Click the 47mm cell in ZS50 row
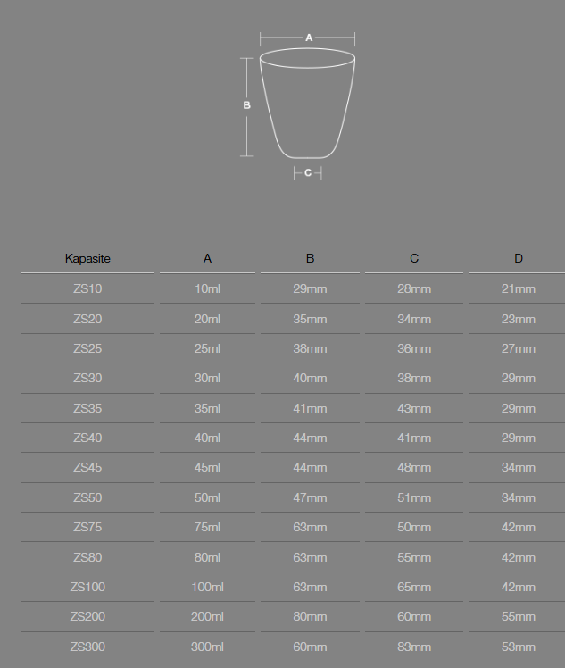 coord(310,497)
